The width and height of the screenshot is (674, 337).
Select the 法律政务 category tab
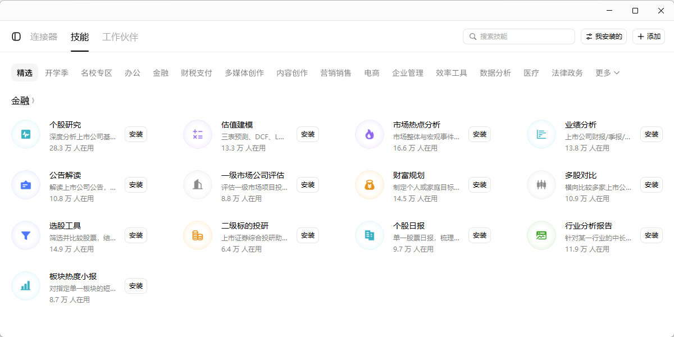click(567, 73)
